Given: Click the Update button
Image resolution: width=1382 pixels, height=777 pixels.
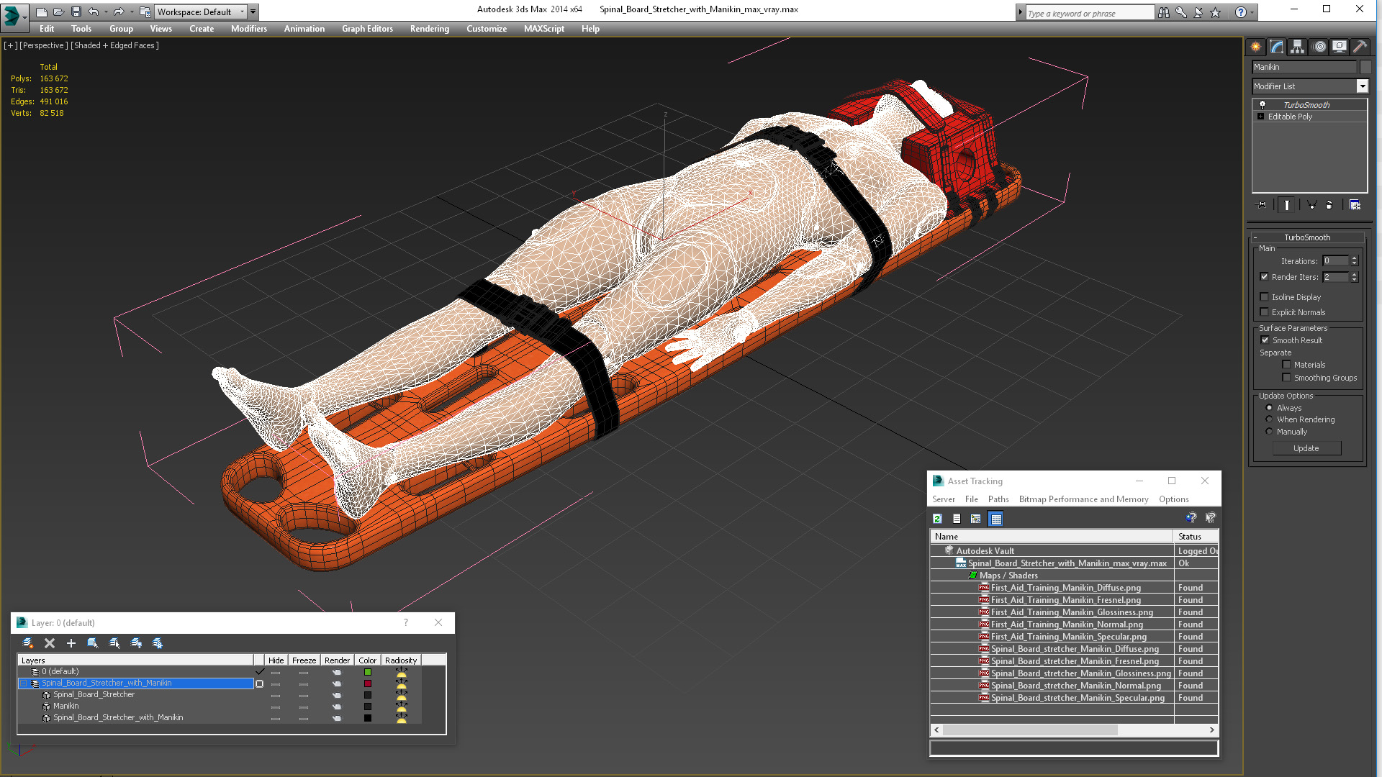Looking at the screenshot, I should point(1306,448).
